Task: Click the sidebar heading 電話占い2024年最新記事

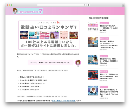Action: (99, 18)
